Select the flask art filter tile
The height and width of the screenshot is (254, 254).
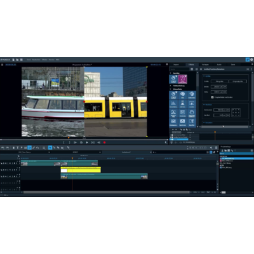(x=182, y=104)
